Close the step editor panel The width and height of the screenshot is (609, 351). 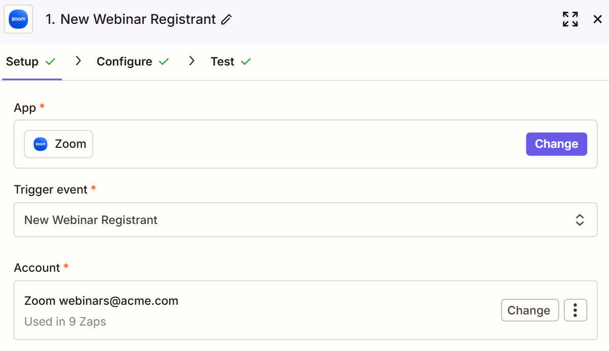pos(598,19)
